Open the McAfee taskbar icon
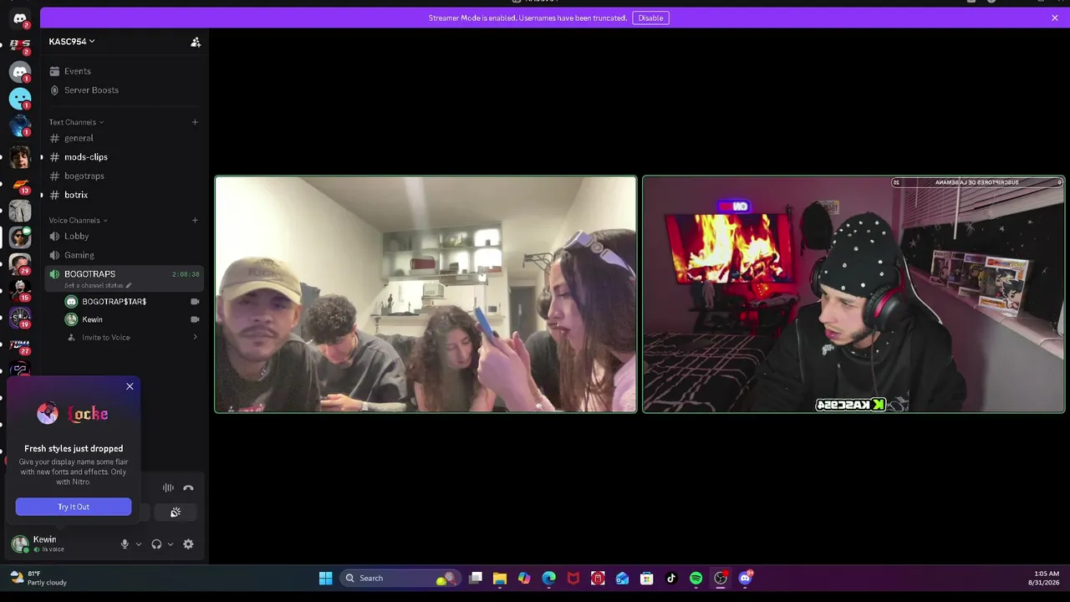The width and height of the screenshot is (1070, 602). pyautogui.click(x=573, y=578)
